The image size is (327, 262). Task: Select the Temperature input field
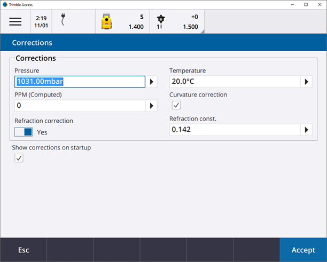click(234, 82)
